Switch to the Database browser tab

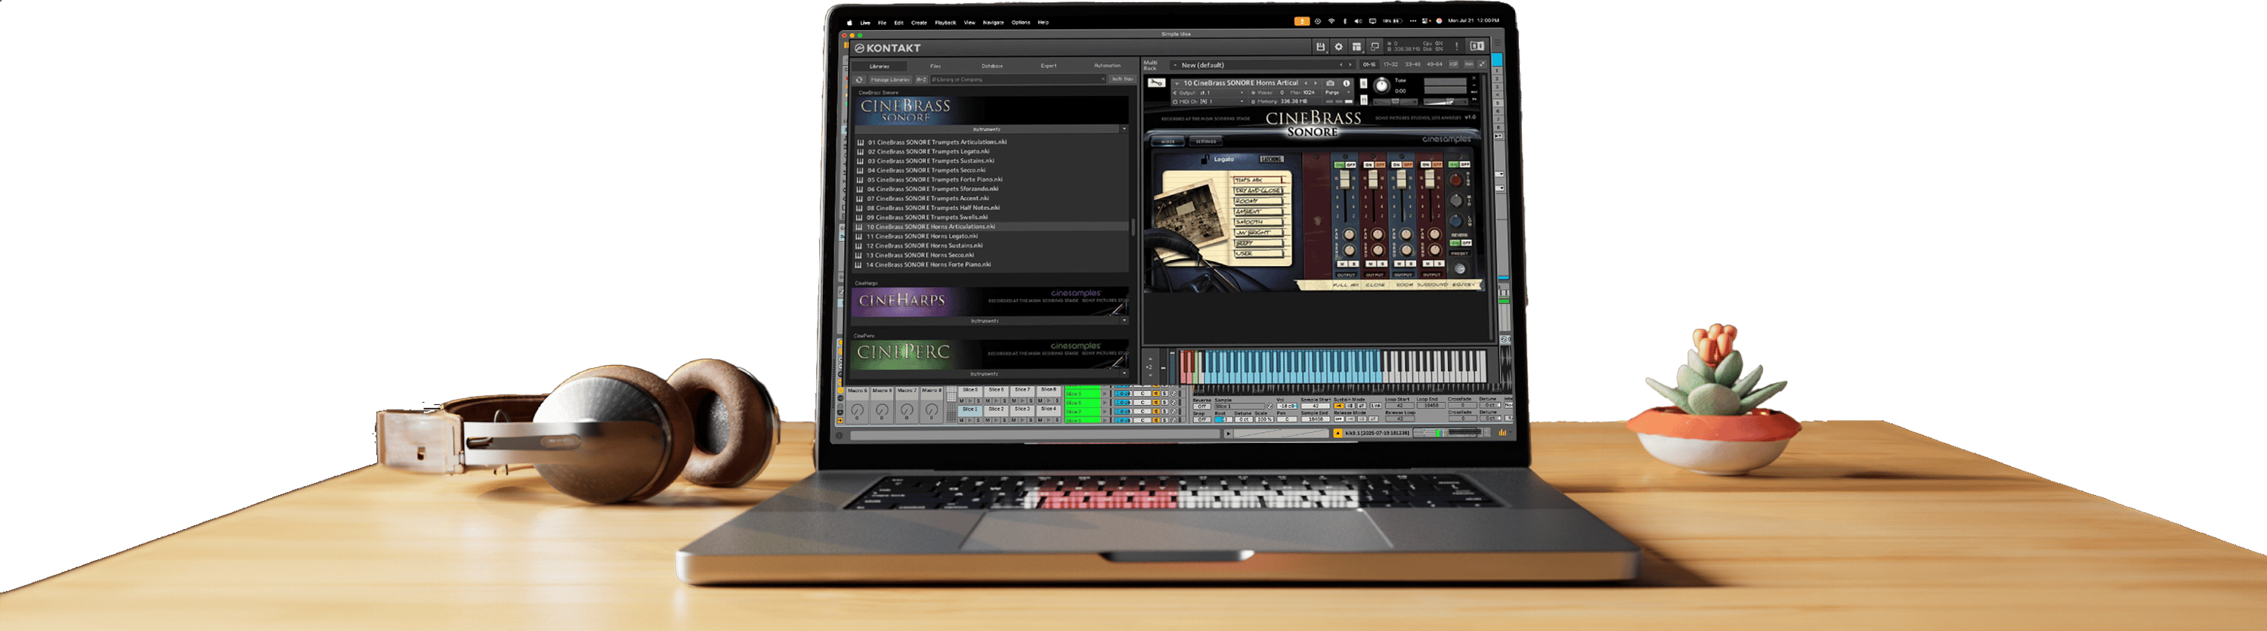[993, 66]
